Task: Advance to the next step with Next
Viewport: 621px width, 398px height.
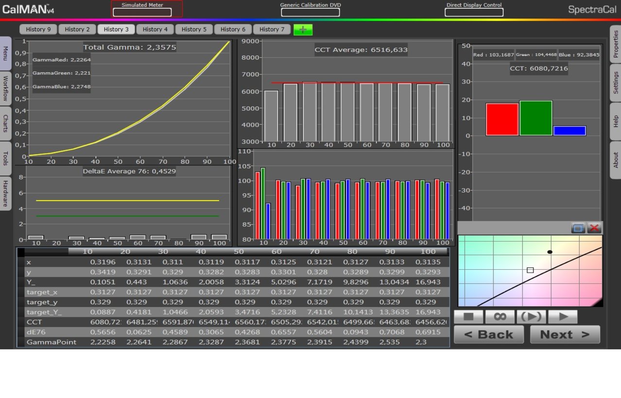Action: (x=565, y=334)
